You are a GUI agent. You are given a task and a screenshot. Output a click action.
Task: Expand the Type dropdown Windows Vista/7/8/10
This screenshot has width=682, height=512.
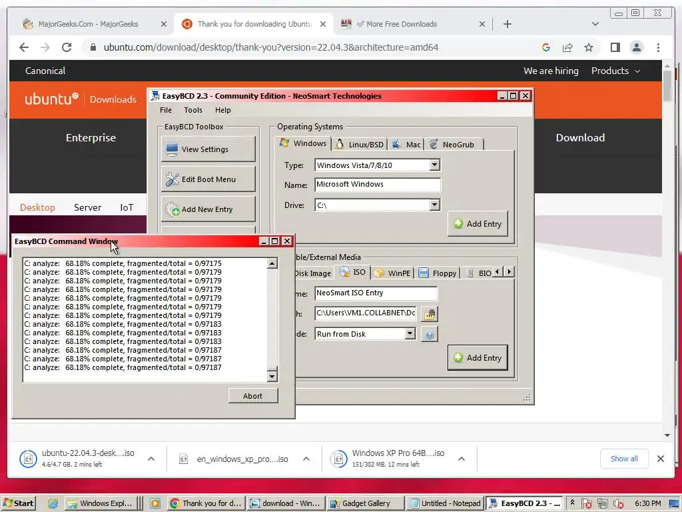pos(434,165)
